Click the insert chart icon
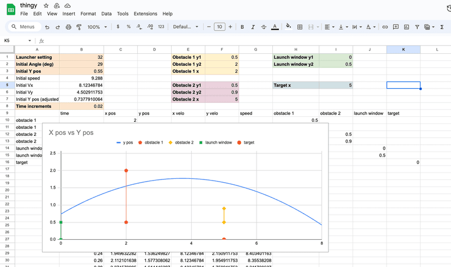Screen dimensions: 451x267 coord(406,27)
